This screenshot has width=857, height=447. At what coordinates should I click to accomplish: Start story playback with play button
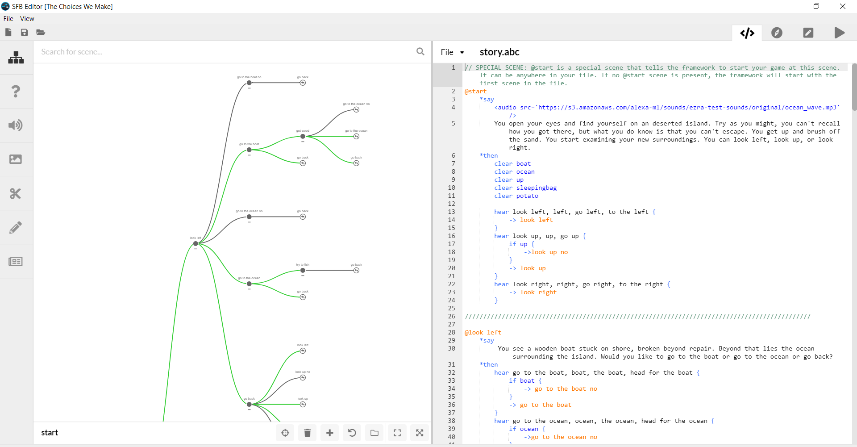tap(839, 33)
